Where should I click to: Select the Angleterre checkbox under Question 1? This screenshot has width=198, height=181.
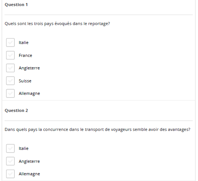click(10, 68)
